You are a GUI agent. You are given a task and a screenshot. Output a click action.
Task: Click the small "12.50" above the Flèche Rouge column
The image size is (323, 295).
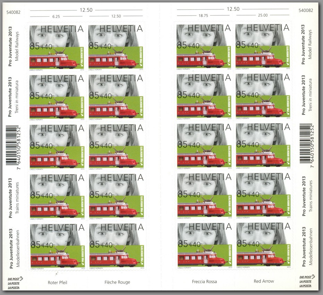coord(116,16)
